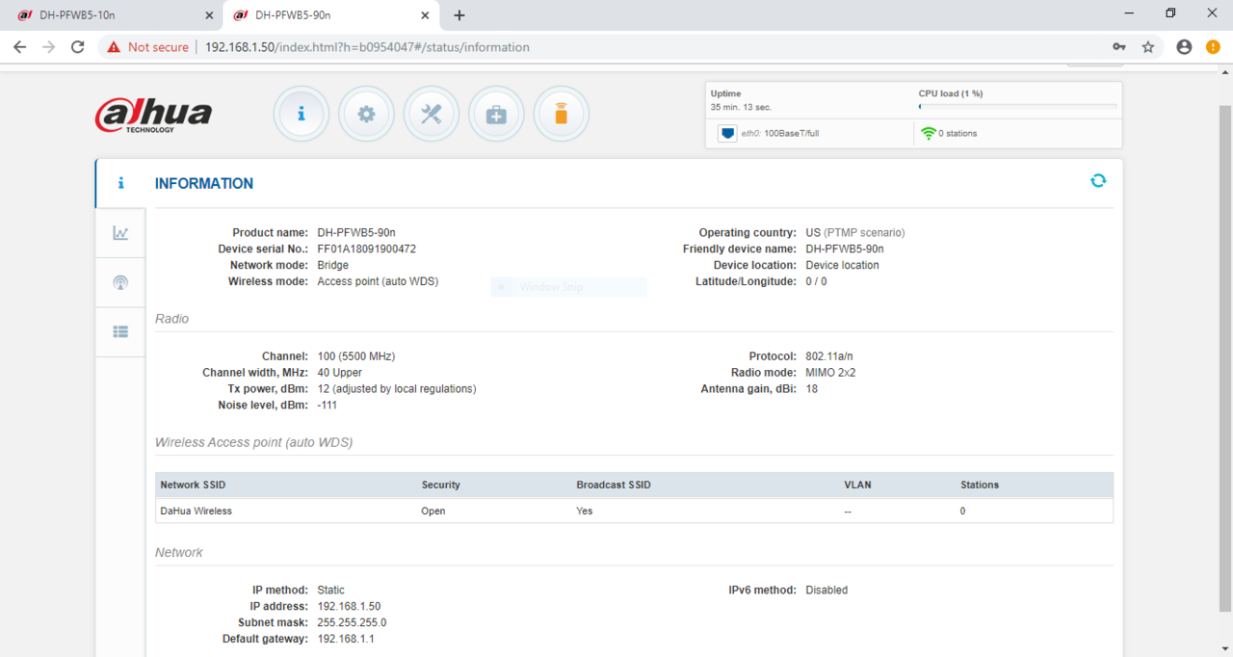The height and width of the screenshot is (657, 1233).
Task: Click the Dahua Technology logo
Action: (153, 115)
